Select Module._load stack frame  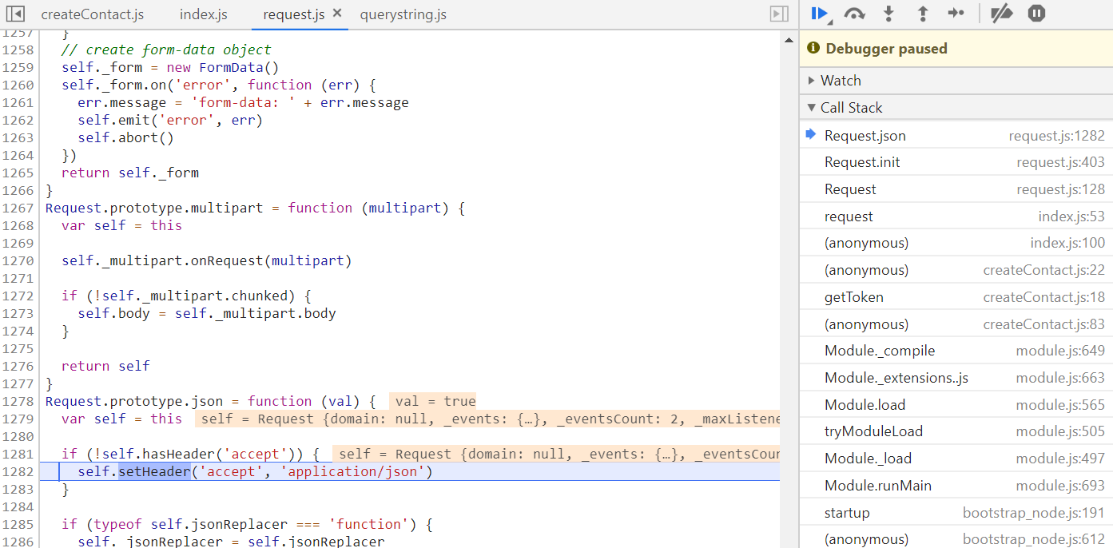coord(956,459)
